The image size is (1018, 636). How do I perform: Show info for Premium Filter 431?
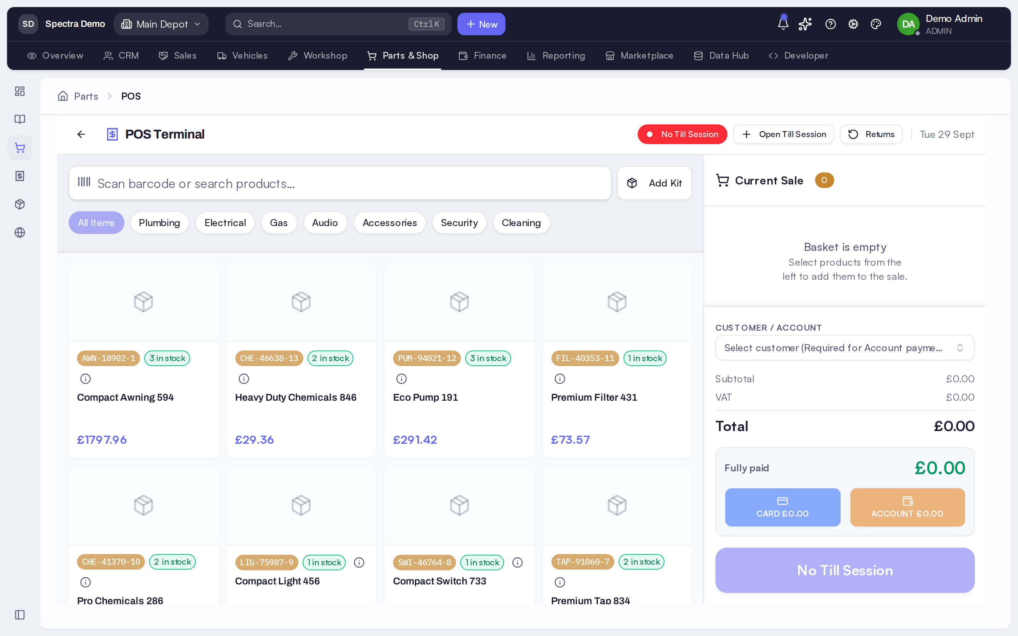point(560,378)
